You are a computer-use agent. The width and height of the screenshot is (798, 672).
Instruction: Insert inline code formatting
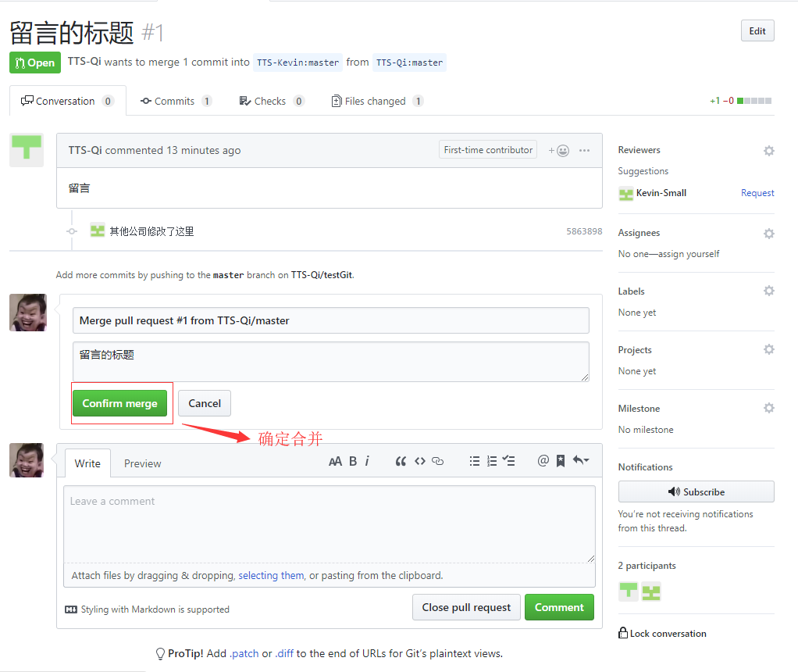coord(420,462)
